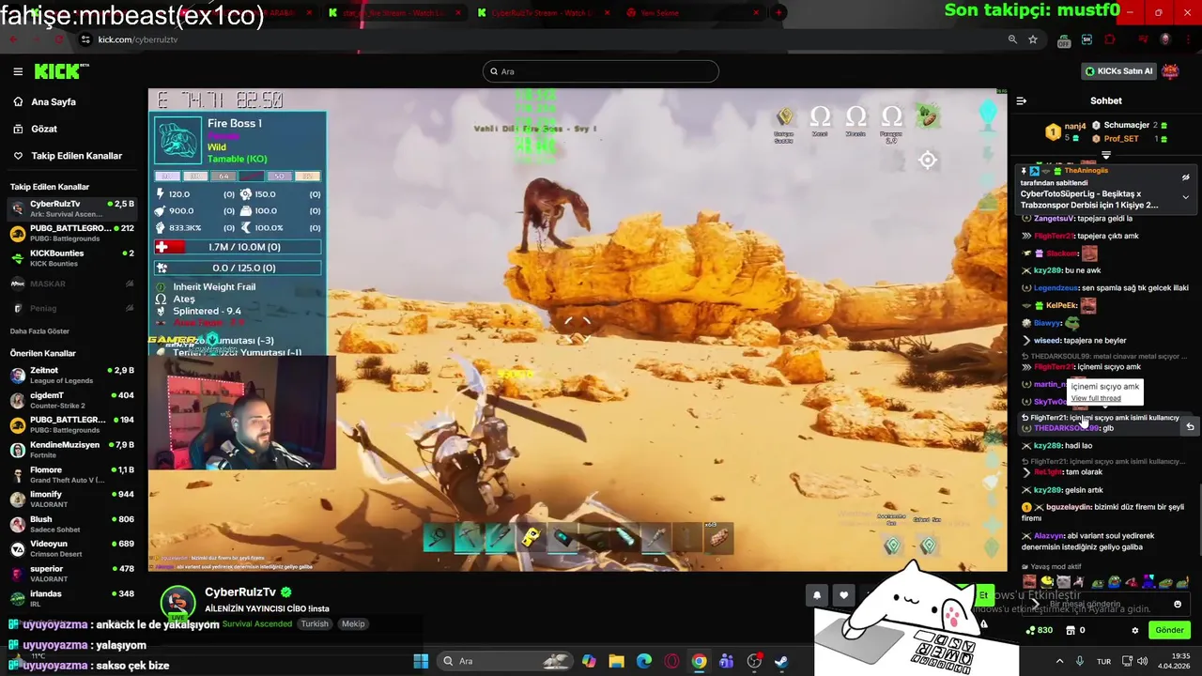Open the offline MASKAR channel
This screenshot has height=676, width=1202.
tap(72, 284)
